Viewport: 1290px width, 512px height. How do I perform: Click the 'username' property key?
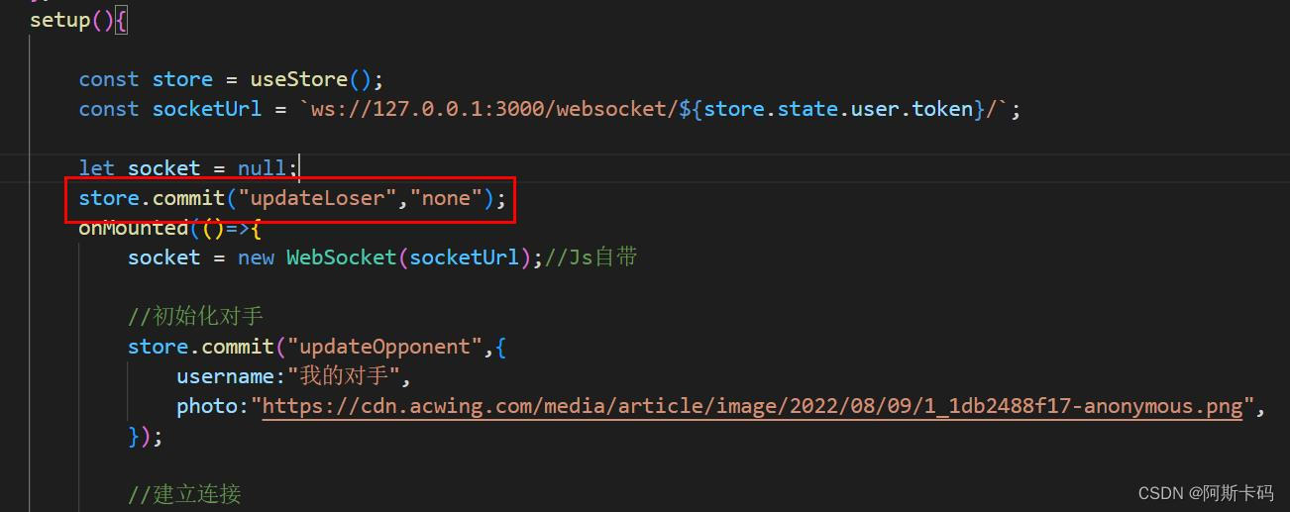(225, 376)
